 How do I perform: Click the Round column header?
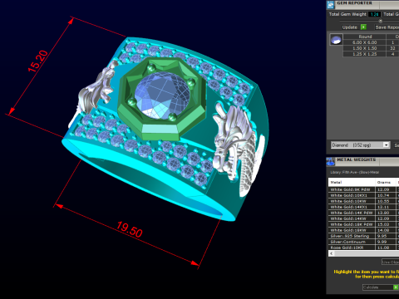(x=365, y=37)
